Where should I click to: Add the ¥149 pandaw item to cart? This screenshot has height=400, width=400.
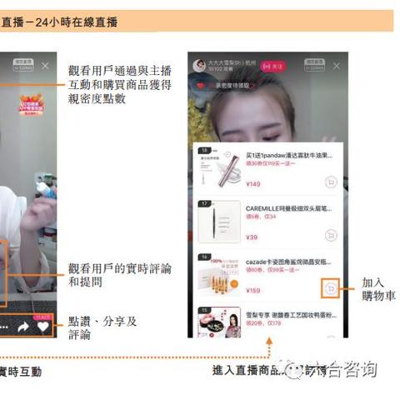tap(331, 182)
